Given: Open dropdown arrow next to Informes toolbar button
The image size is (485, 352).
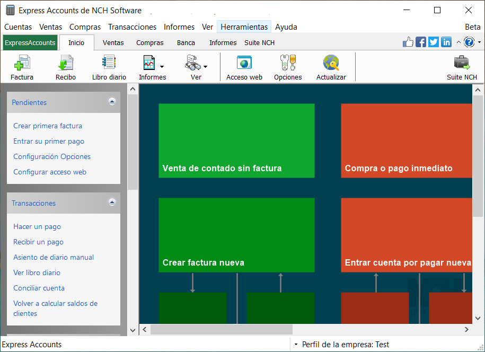Looking at the screenshot, I should (x=162, y=66).
